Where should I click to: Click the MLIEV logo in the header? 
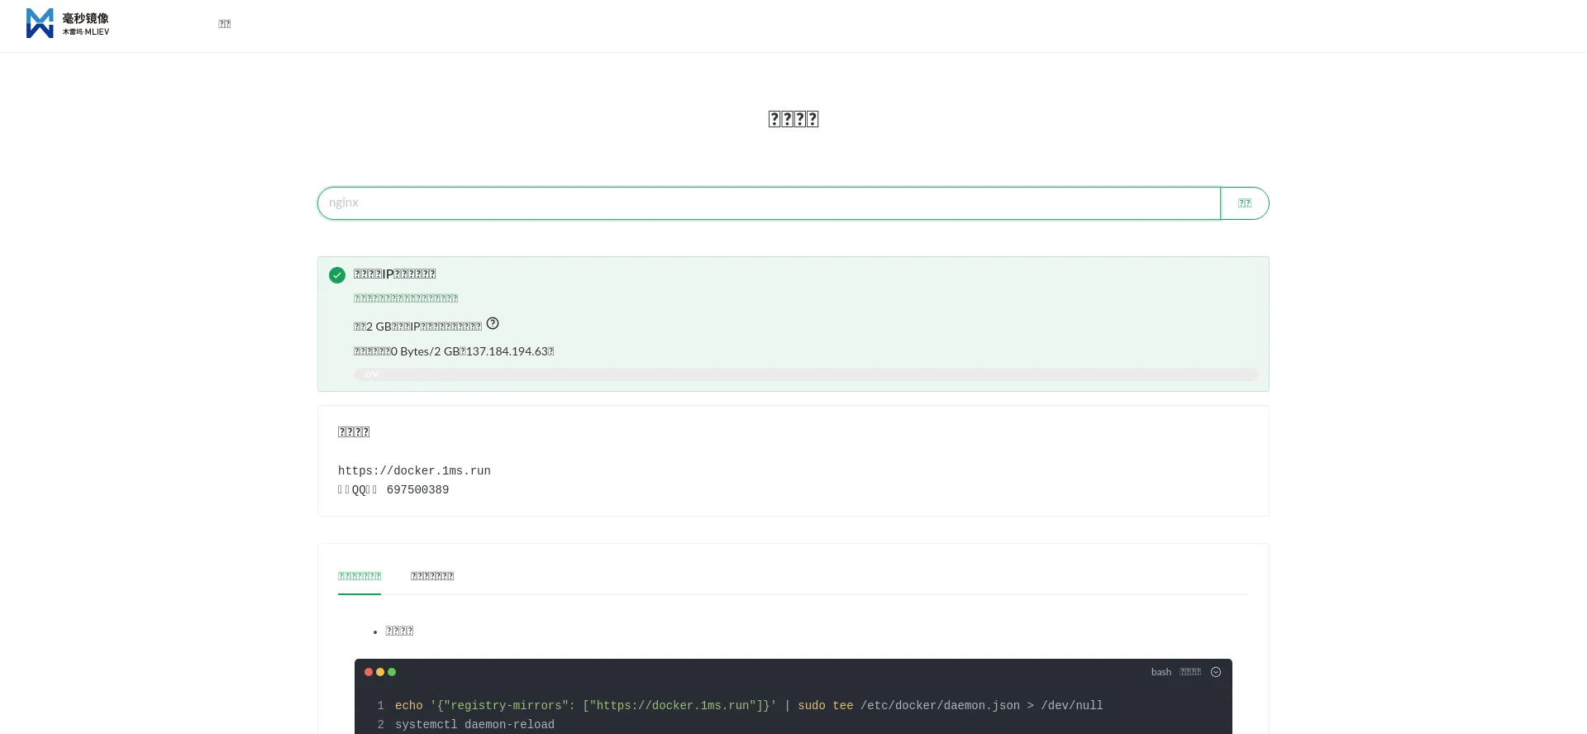(68, 24)
